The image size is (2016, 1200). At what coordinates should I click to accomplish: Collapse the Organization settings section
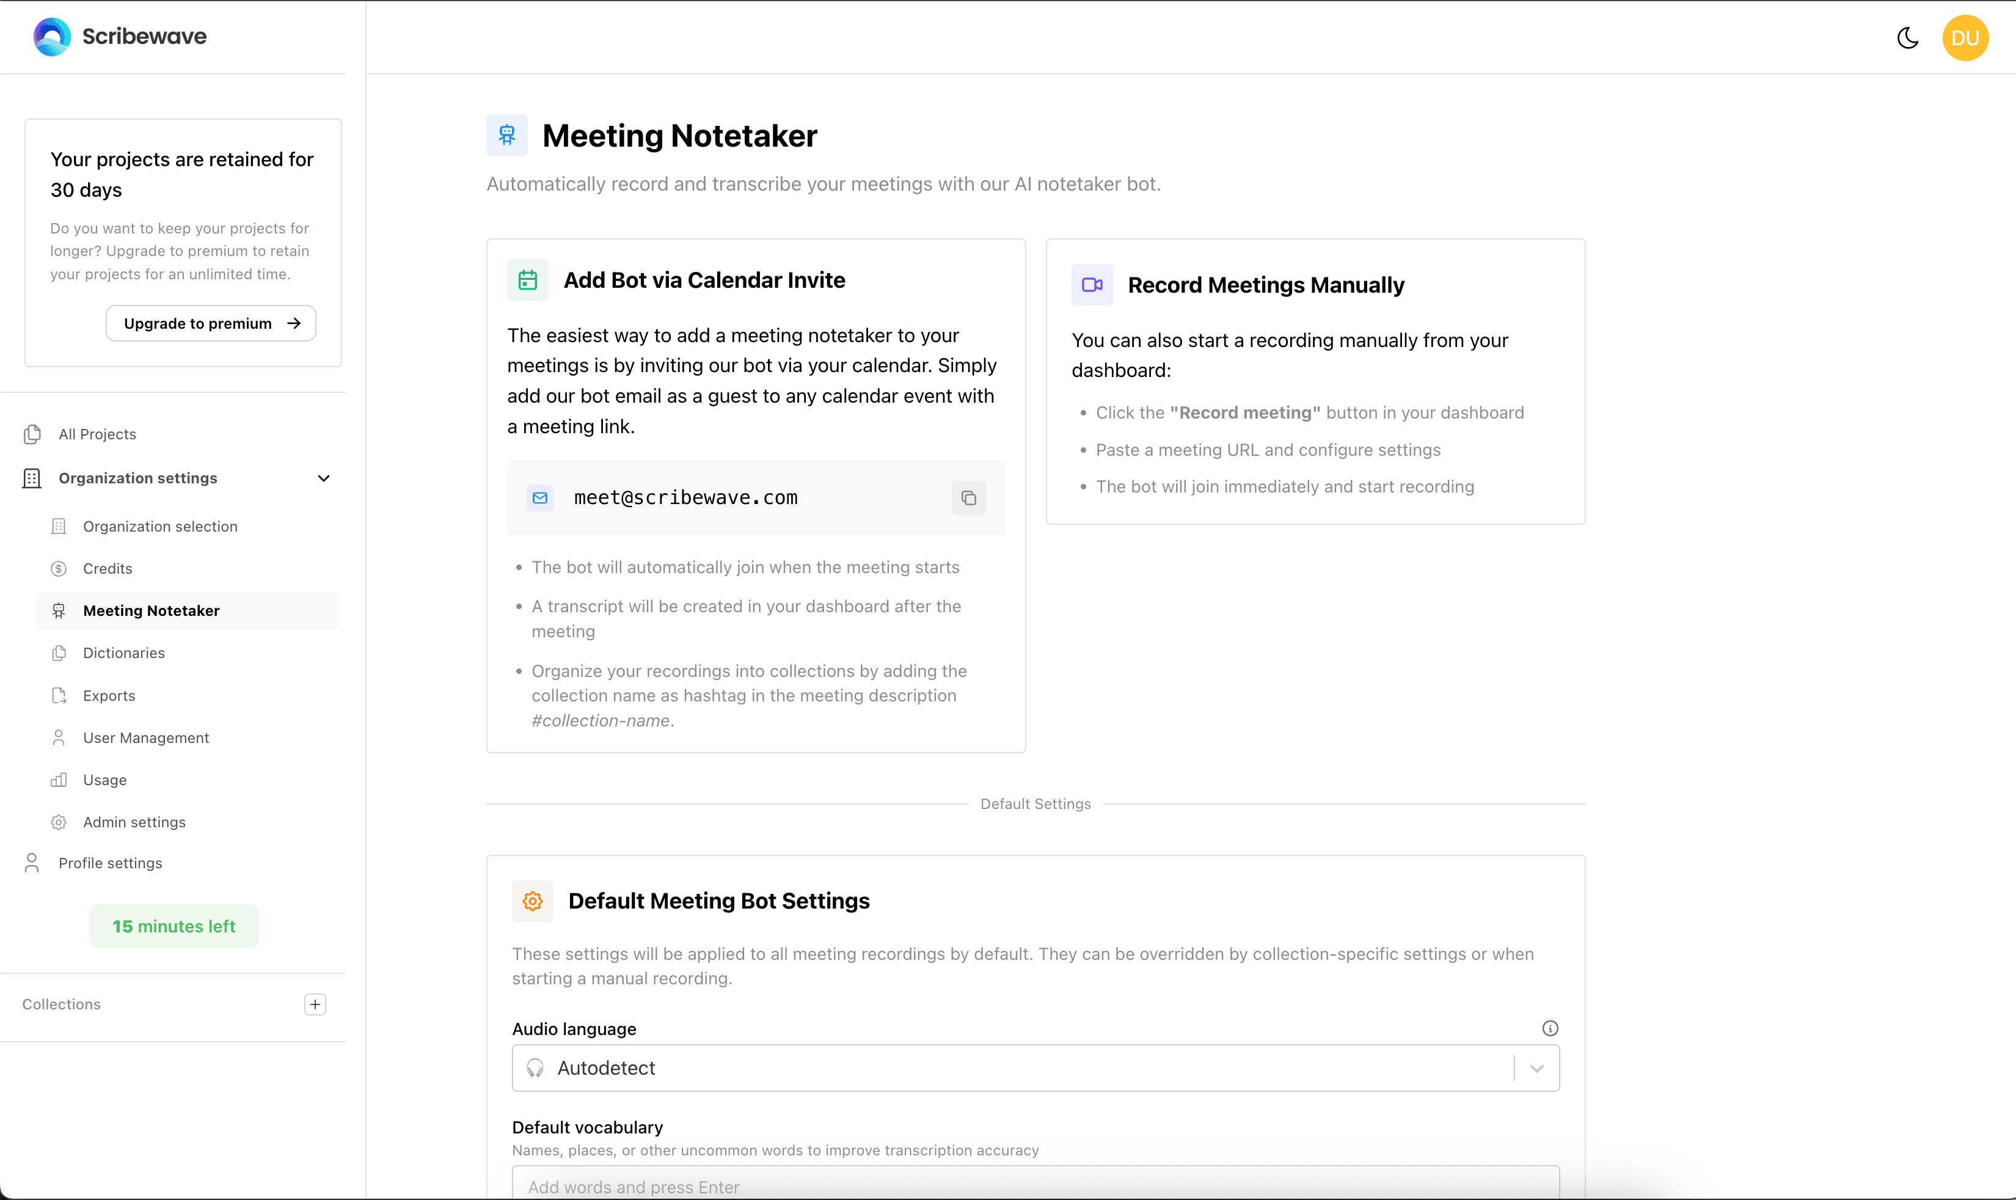click(x=323, y=478)
